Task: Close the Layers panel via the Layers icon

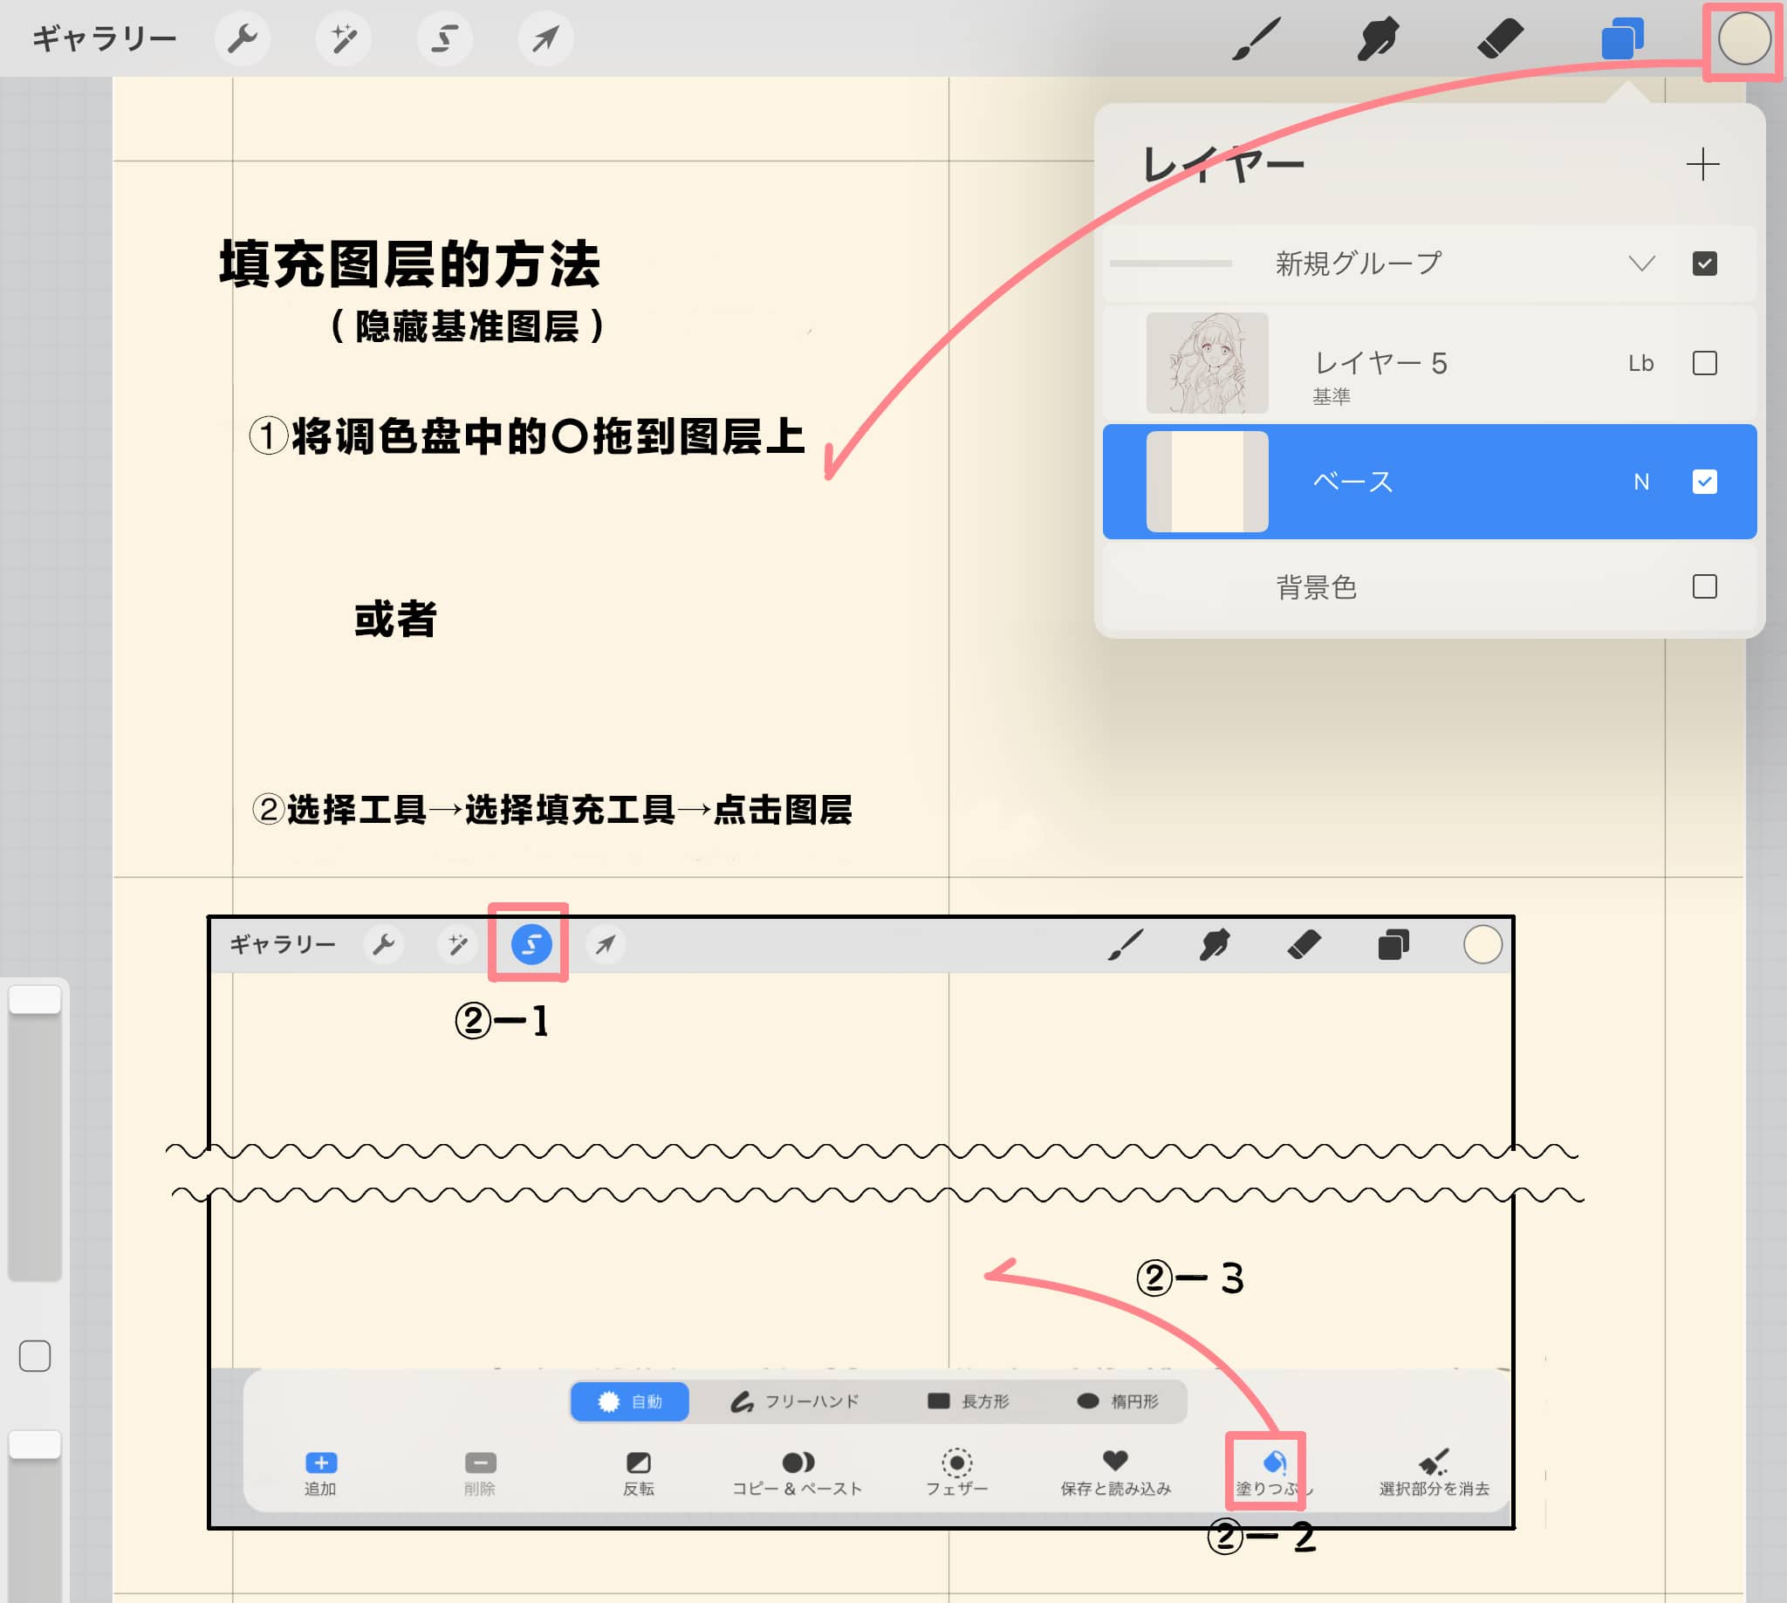Action: pos(1621,38)
